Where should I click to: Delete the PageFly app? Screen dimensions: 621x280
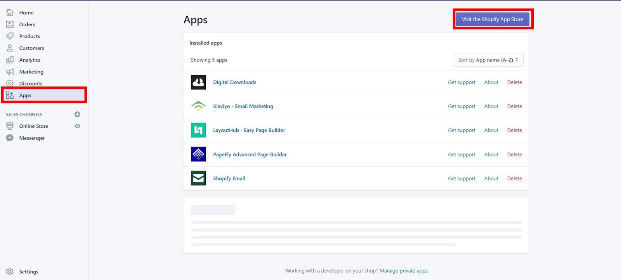(514, 154)
